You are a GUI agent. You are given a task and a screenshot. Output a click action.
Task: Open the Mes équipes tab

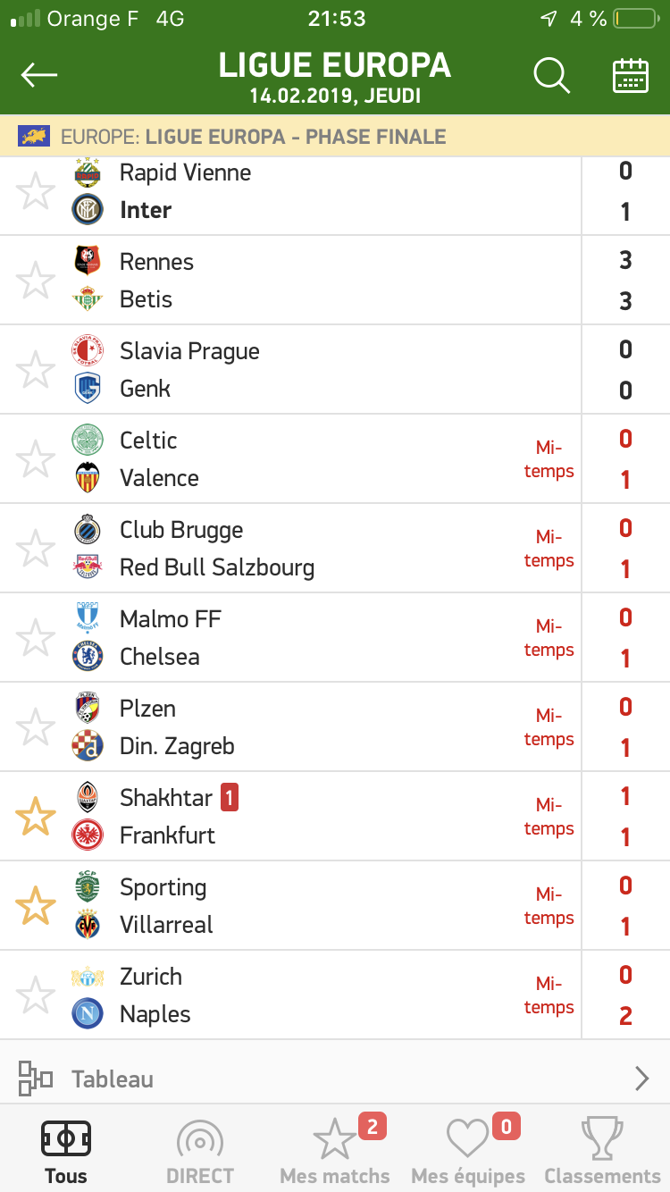coord(468,1152)
